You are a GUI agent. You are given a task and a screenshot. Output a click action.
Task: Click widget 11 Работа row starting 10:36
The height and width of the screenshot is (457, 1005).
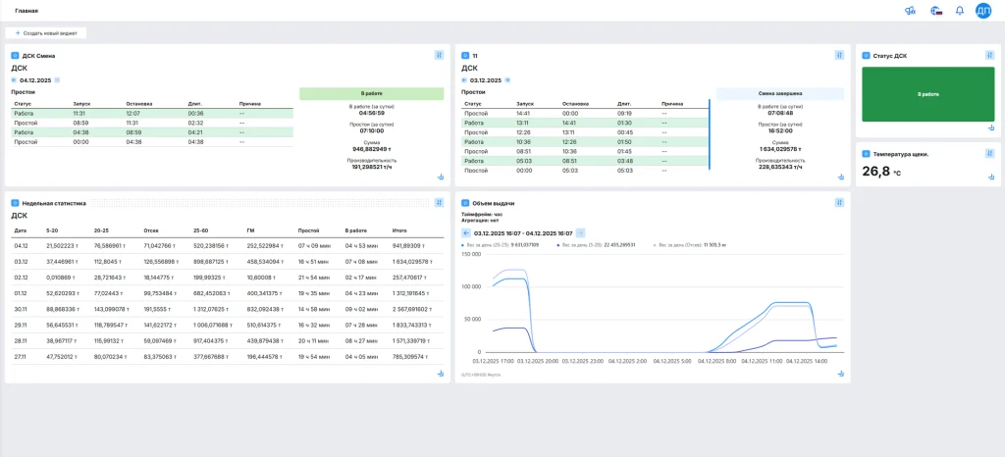(585, 142)
